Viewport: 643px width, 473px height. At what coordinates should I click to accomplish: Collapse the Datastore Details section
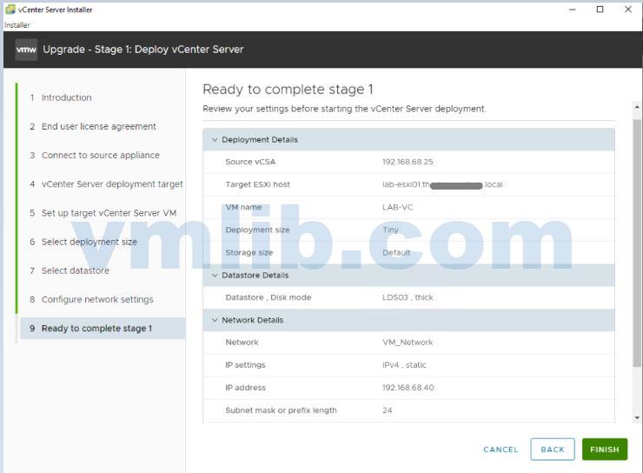(x=215, y=276)
